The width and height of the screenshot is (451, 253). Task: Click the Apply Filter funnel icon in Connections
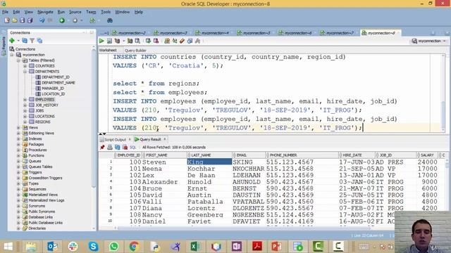(x=32, y=41)
